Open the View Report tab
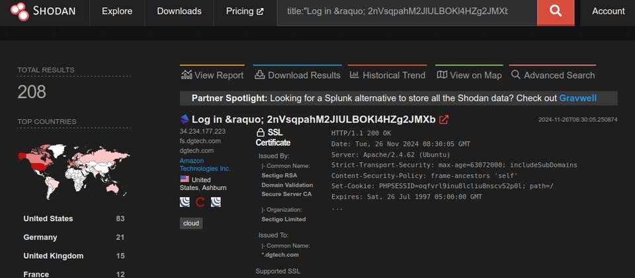The width and height of the screenshot is (635, 278). (212, 75)
